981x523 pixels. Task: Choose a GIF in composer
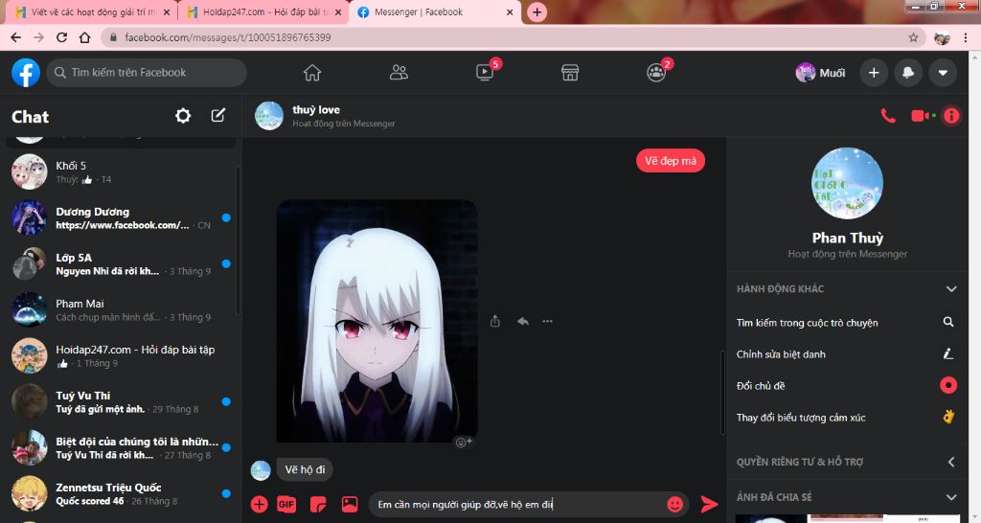point(286,504)
